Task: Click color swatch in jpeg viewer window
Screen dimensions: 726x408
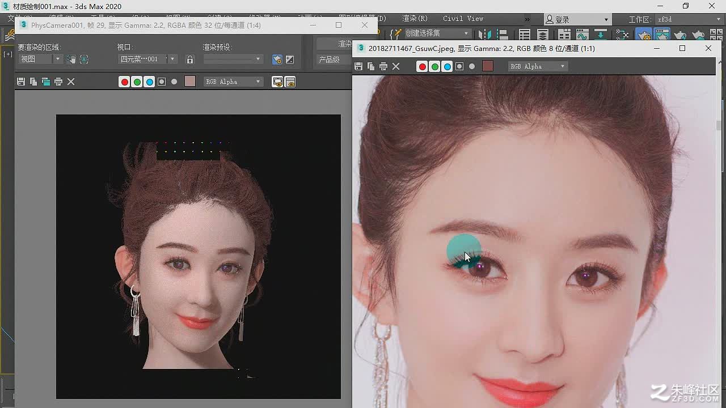Action: [x=488, y=66]
